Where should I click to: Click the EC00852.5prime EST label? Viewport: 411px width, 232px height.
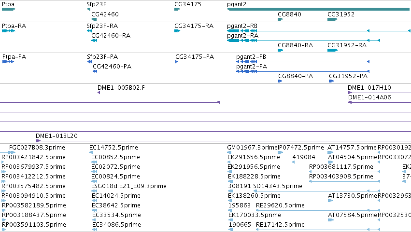point(115,157)
